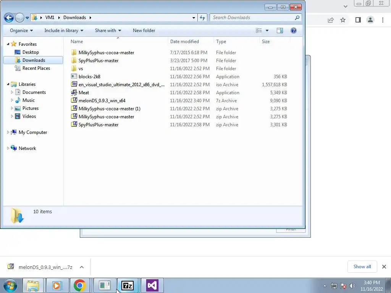Select the blocks-2k8 application file
The width and height of the screenshot is (391, 293).
tap(89, 76)
